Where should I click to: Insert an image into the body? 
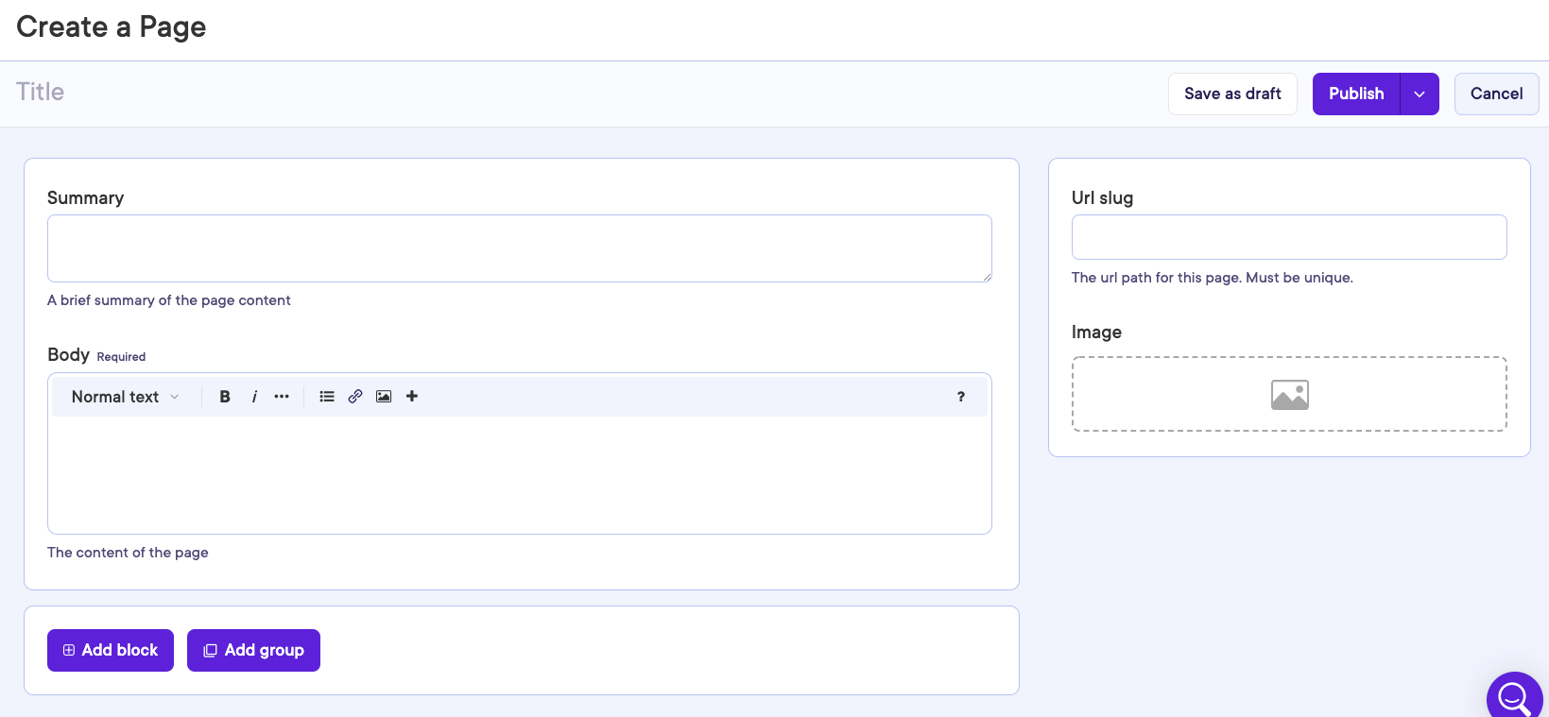[x=384, y=397]
